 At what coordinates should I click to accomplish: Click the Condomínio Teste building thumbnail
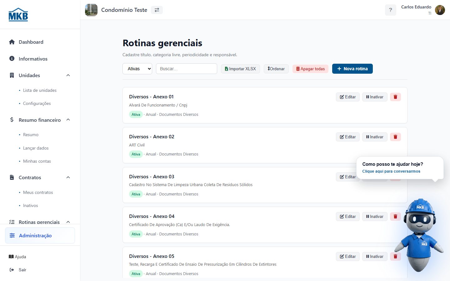[91, 10]
